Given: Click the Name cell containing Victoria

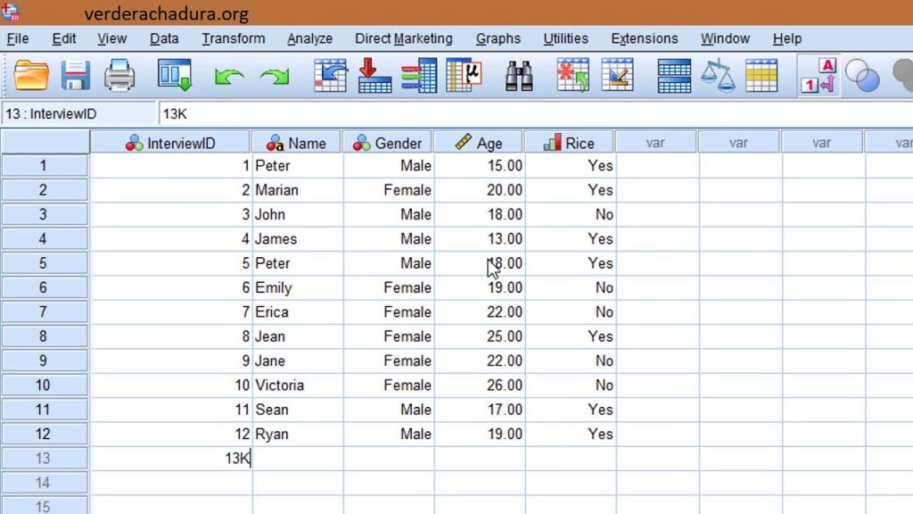Looking at the screenshot, I should pyautogui.click(x=298, y=385).
